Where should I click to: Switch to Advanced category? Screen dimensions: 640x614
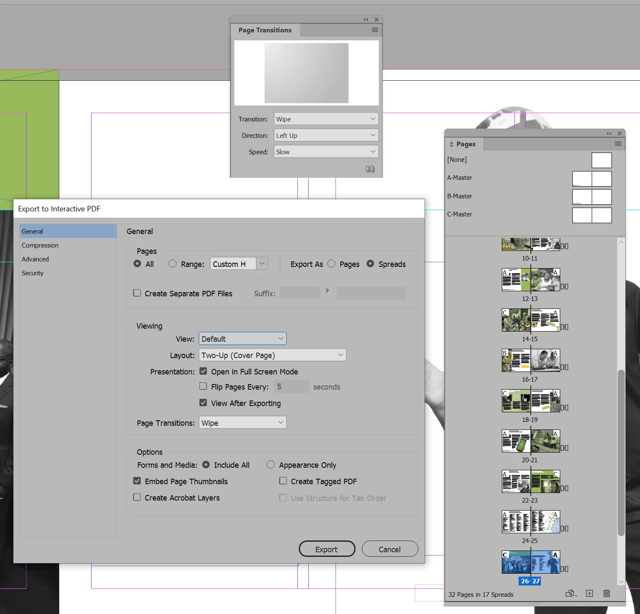[x=68, y=259]
